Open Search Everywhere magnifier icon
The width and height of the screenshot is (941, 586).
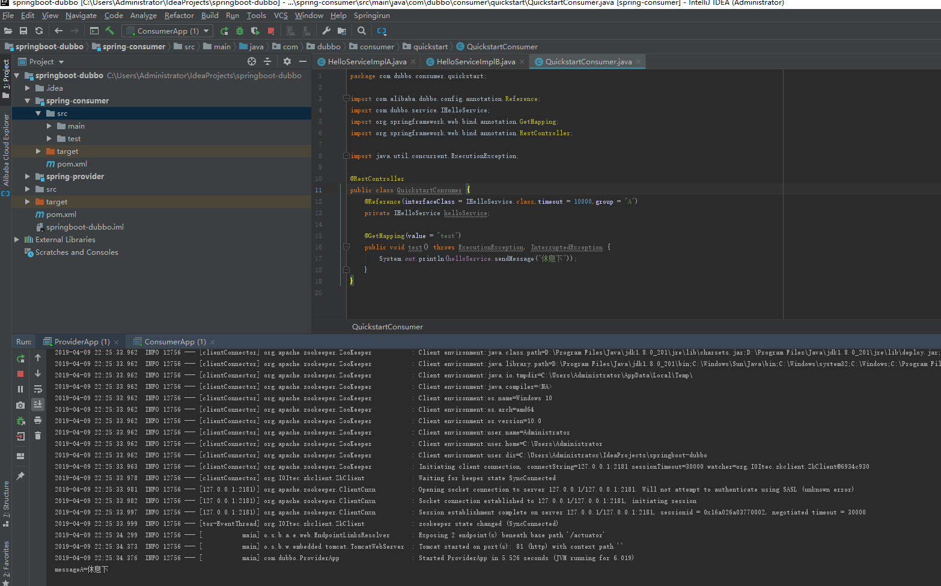(361, 31)
